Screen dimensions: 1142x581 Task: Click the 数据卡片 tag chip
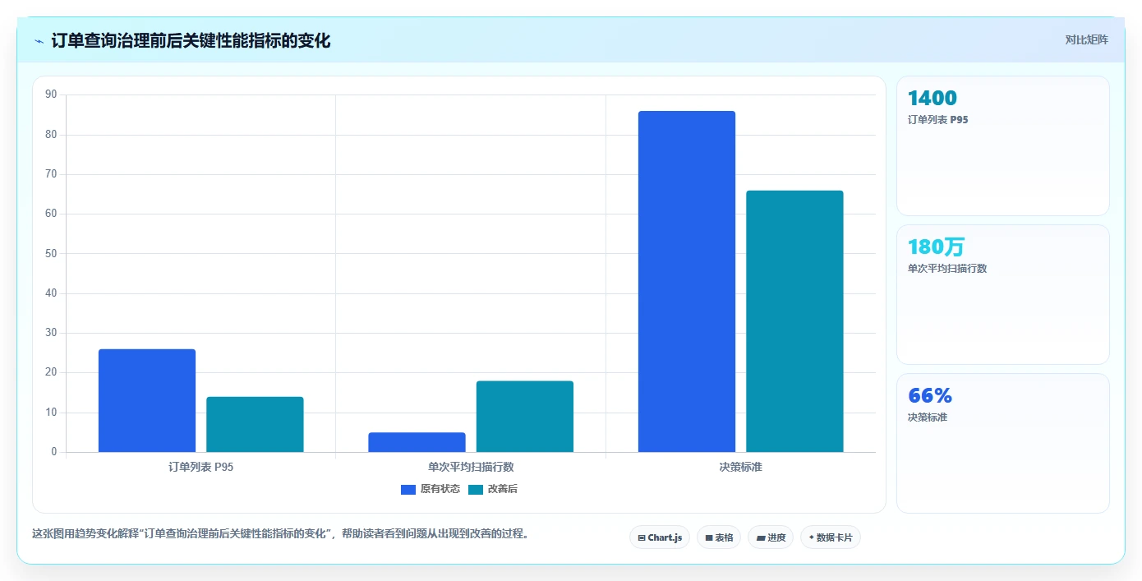point(831,537)
